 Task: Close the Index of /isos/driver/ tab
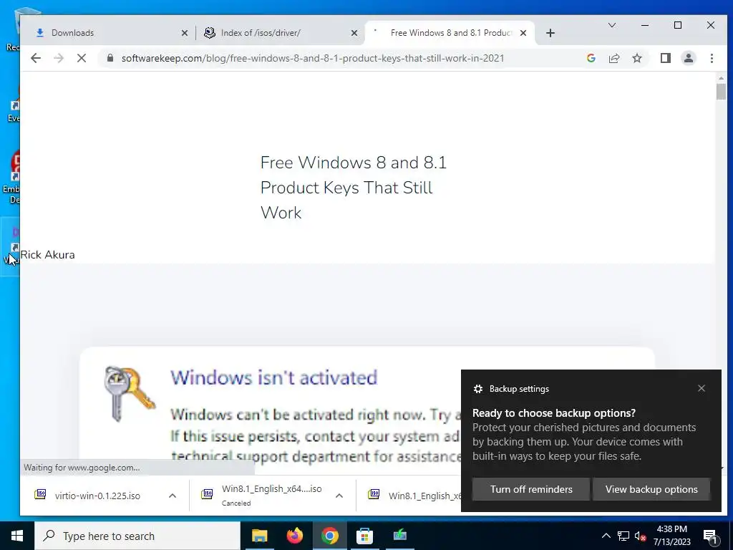click(354, 33)
